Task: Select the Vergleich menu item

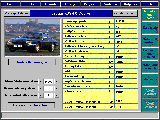Action: pyautogui.click(x=90, y=4)
